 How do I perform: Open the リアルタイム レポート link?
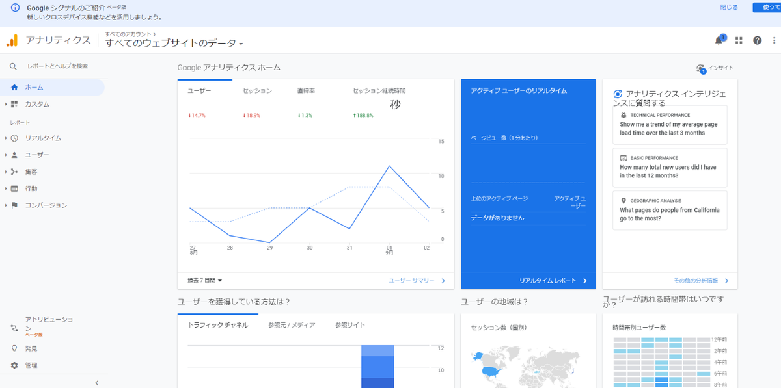553,281
